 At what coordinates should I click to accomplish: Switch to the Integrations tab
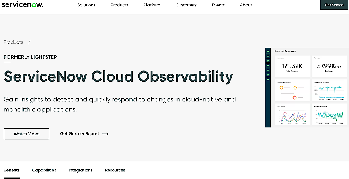coord(80,170)
